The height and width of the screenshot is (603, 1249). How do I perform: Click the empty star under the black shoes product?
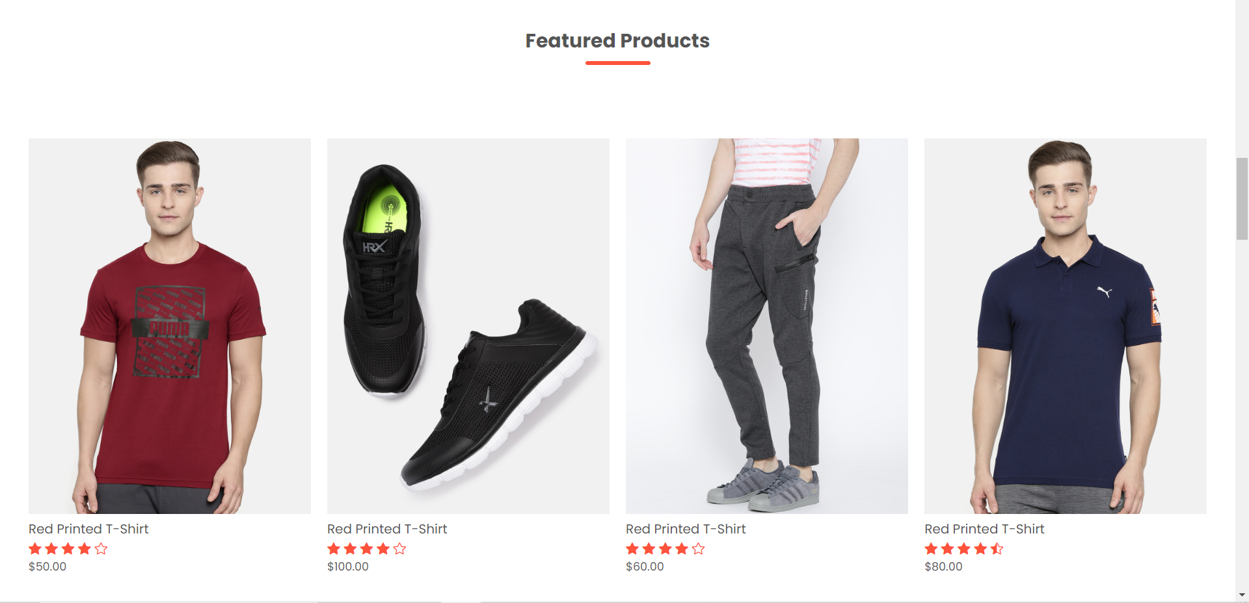pyautogui.click(x=399, y=549)
